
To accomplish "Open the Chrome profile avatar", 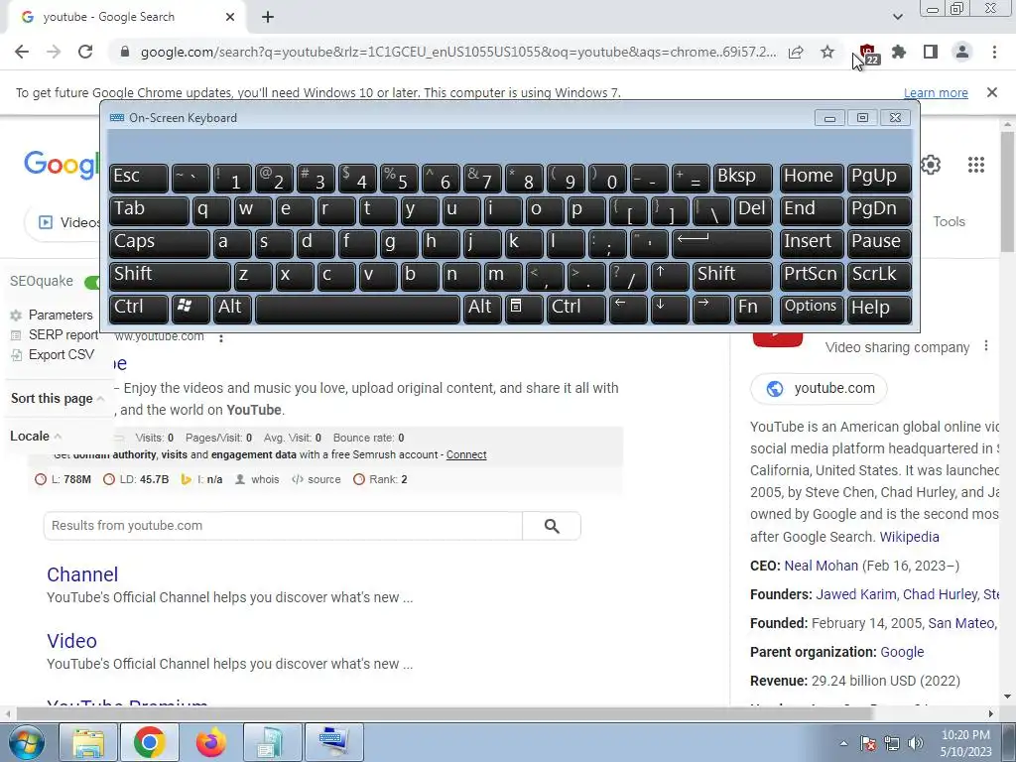I will click(962, 52).
